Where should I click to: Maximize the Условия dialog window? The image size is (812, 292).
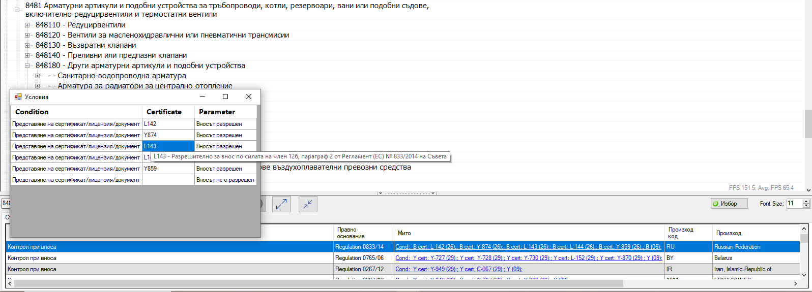(225, 96)
